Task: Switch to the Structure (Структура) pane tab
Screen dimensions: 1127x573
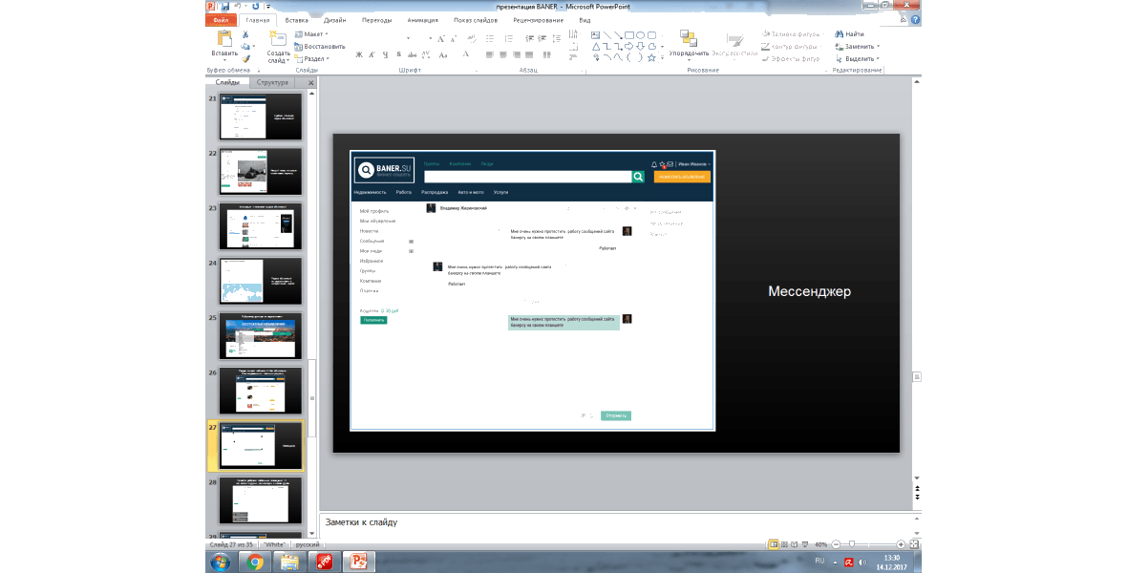Action: (x=272, y=83)
